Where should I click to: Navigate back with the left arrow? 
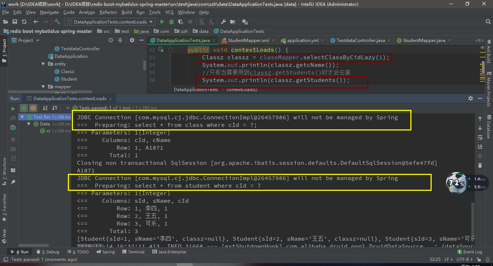pos(36,22)
